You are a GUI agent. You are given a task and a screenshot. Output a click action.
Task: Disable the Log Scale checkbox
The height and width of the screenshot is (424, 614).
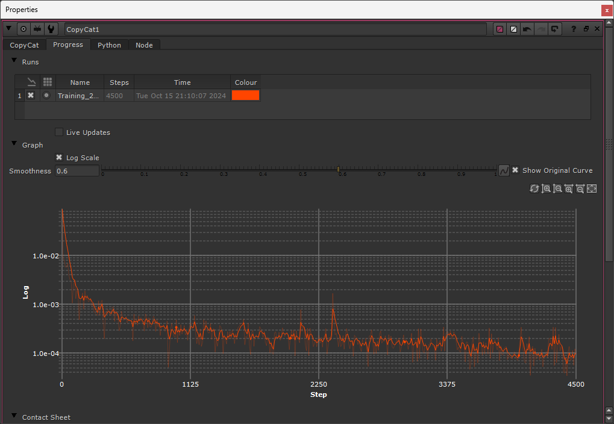coord(59,158)
